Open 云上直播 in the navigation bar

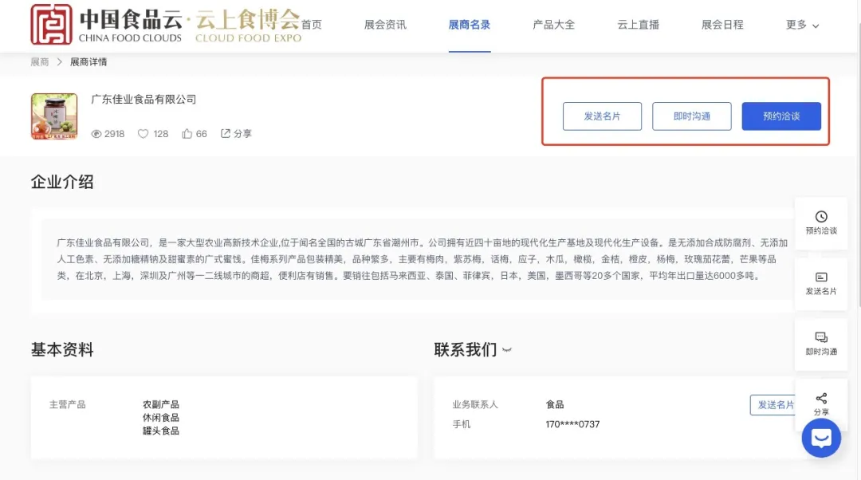pos(638,25)
